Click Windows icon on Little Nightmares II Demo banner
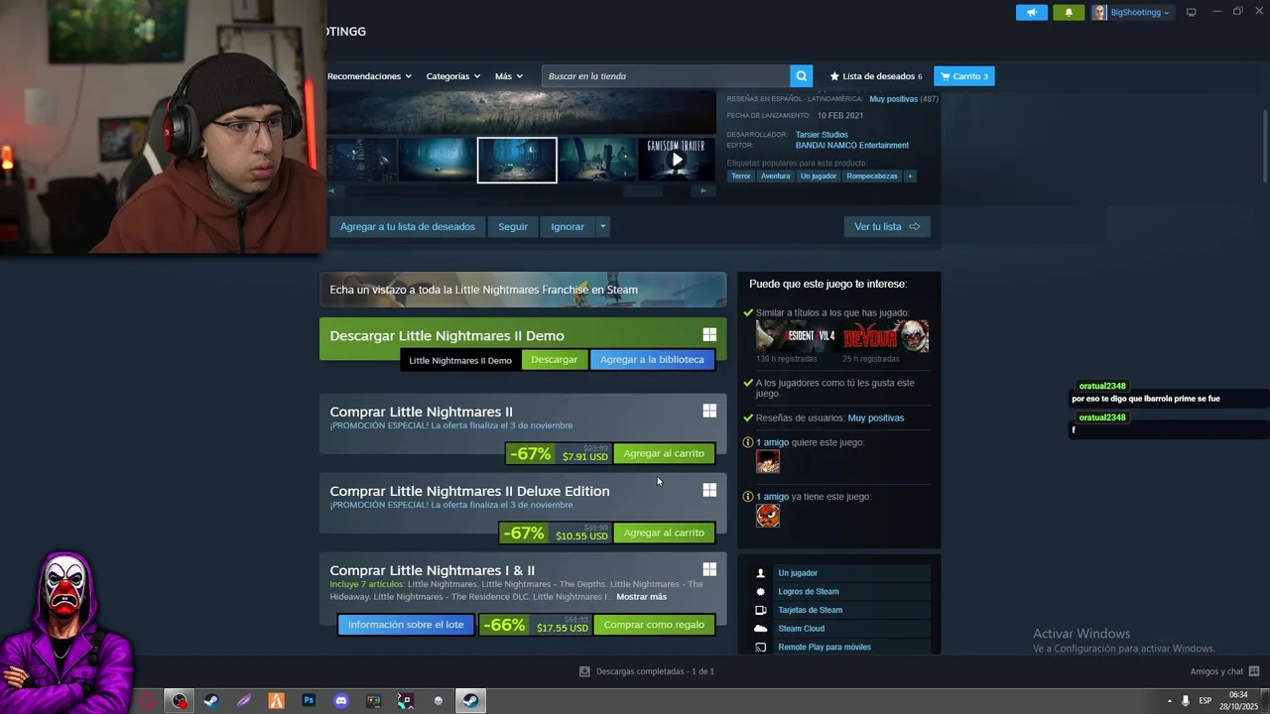This screenshot has width=1270, height=714. [709, 335]
